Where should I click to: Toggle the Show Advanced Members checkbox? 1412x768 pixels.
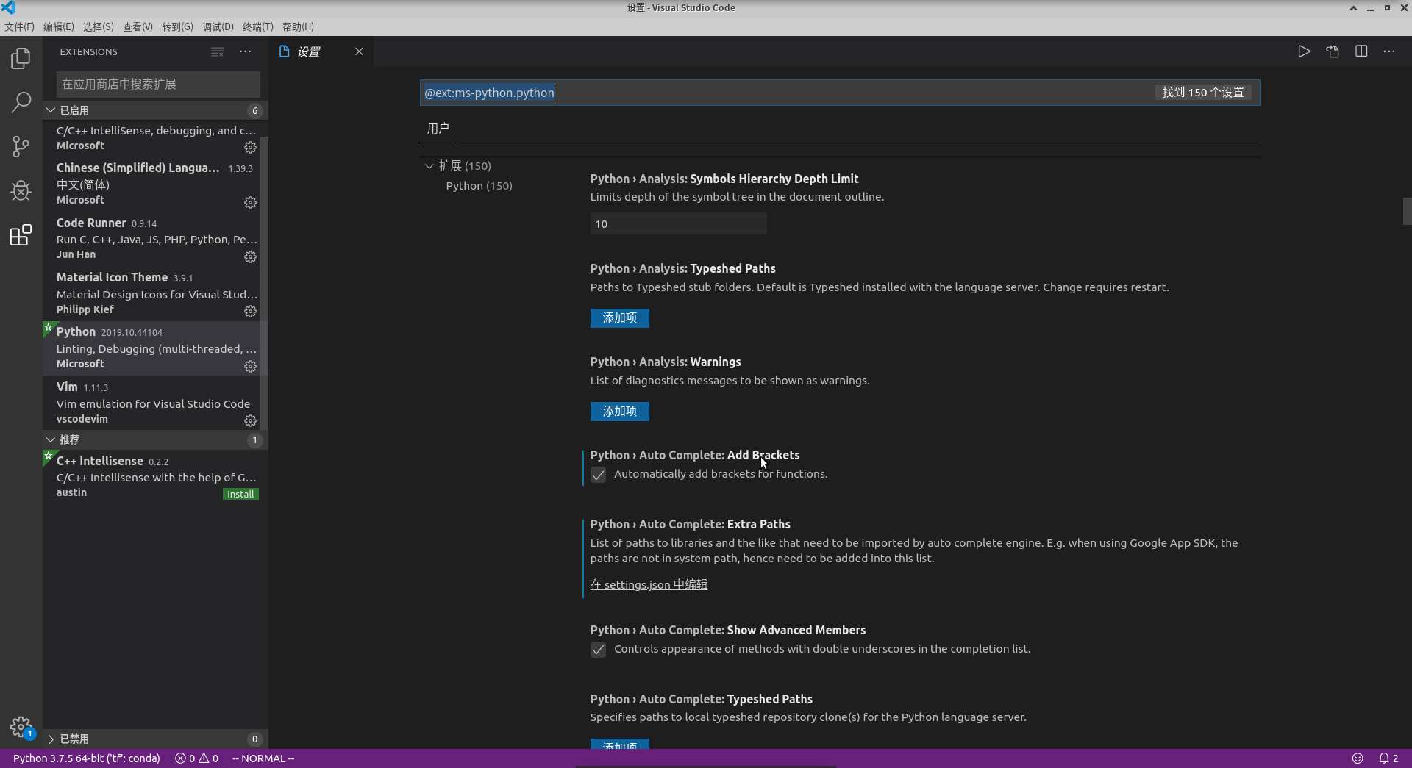[599, 650]
